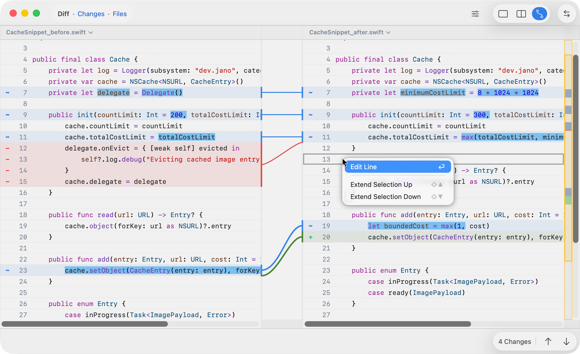Click the 4 Changes counter label
This screenshot has width=580, height=354.
[515, 342]
